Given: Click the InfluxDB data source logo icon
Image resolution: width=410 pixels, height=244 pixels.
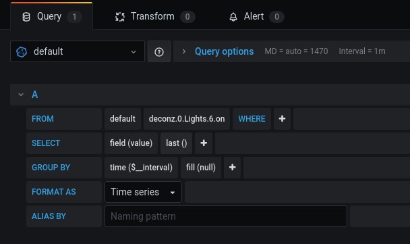Looking at the screenshot, I should (22, 51).
